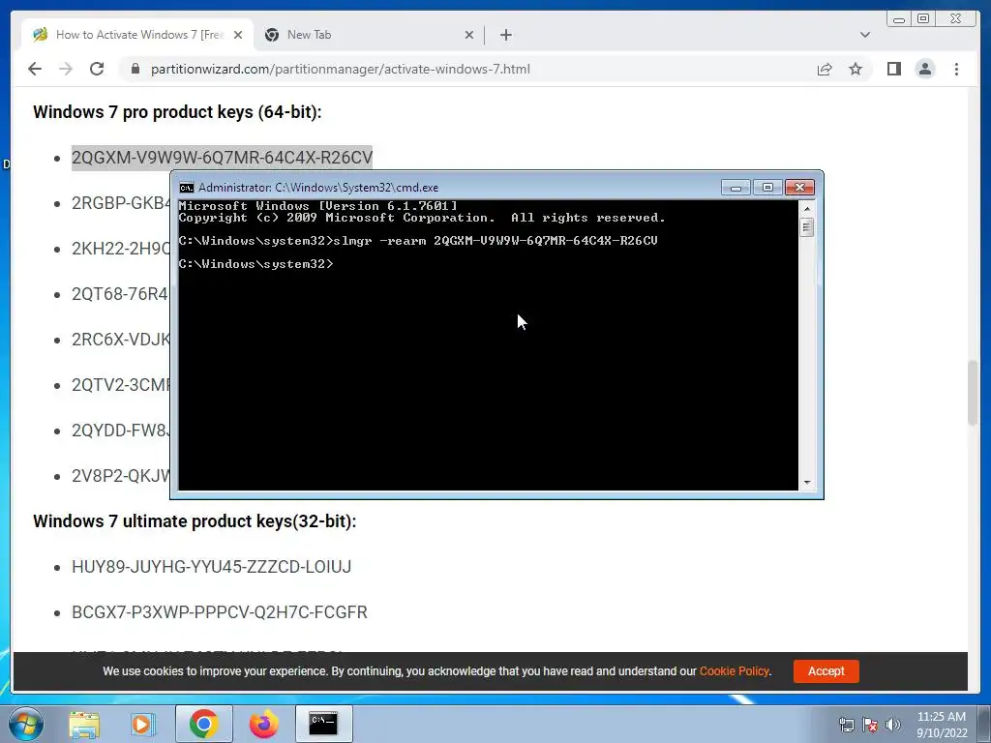Click the volume speaker tray icon
Screen dimensions: 991x743
click(x=892, y=725)
